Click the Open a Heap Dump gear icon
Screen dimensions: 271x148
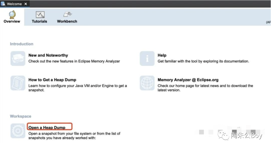coord(18,131)
